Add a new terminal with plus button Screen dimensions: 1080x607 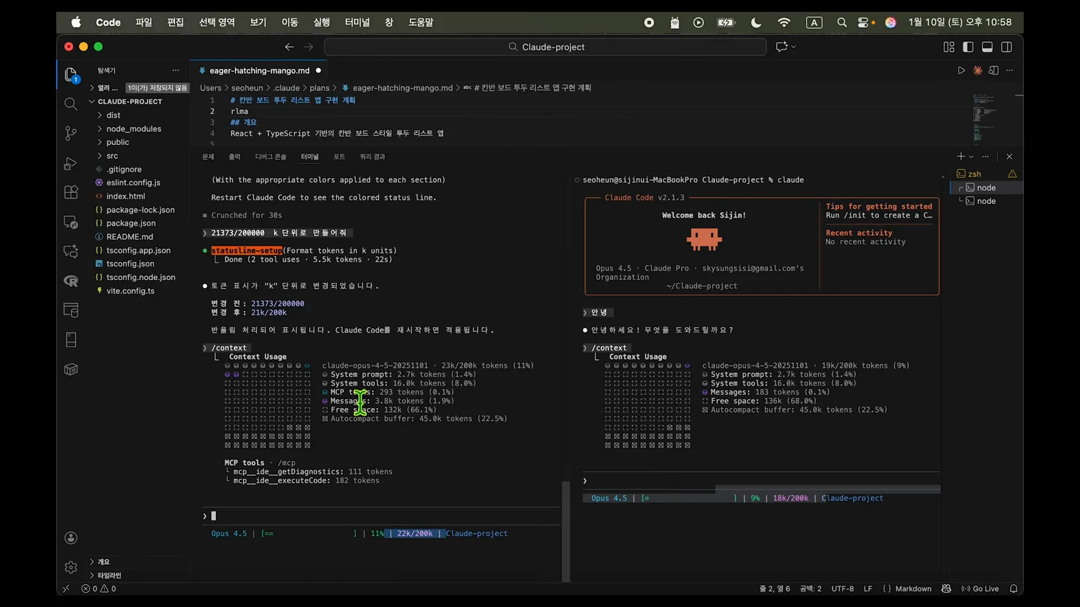coord(961,156)
